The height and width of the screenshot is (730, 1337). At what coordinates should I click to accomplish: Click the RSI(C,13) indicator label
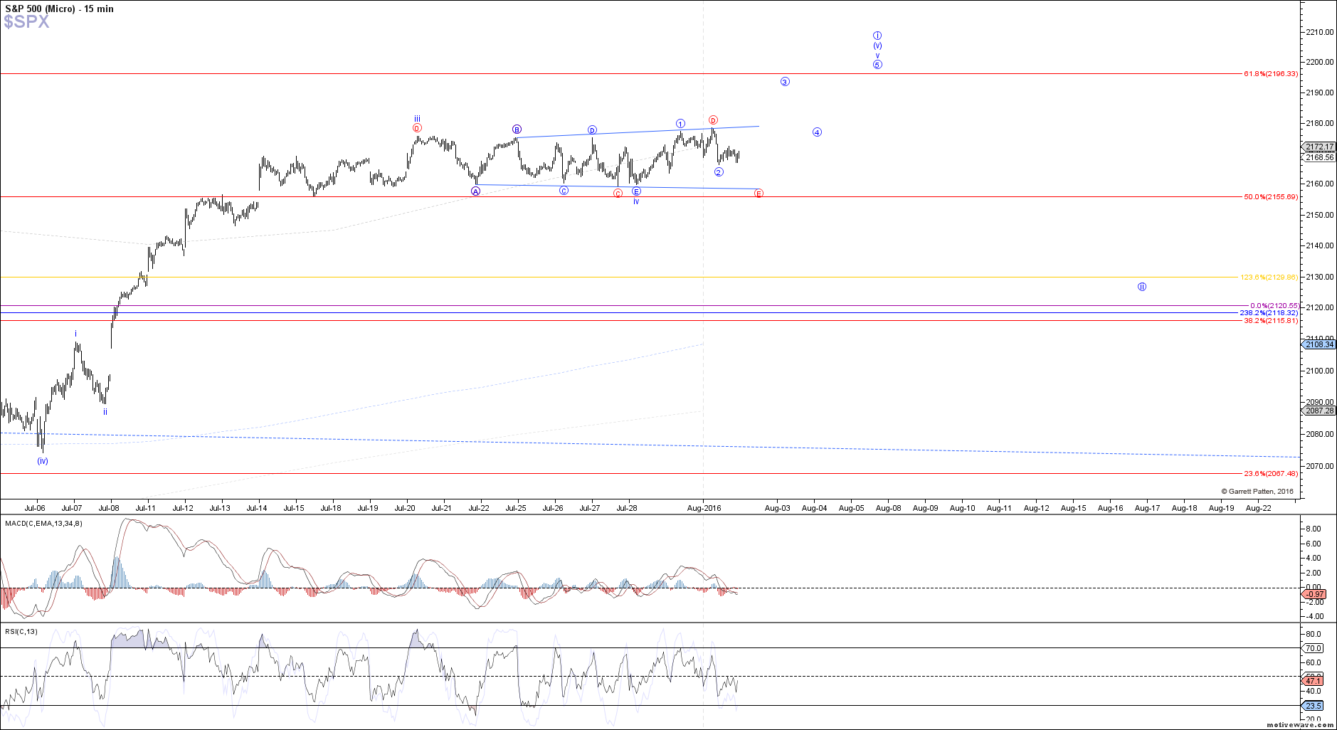pos(21,632)
